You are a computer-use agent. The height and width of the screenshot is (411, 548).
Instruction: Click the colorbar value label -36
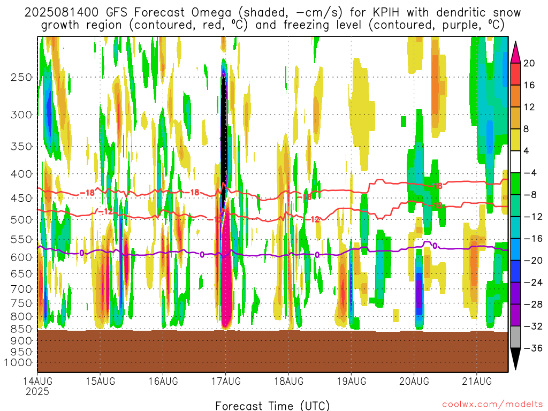pyautogui.click(x=532, y=348)
